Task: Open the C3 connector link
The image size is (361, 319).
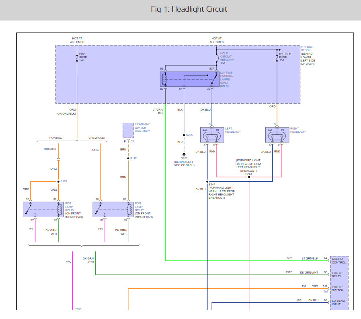Action: click(x=326, y=291)
